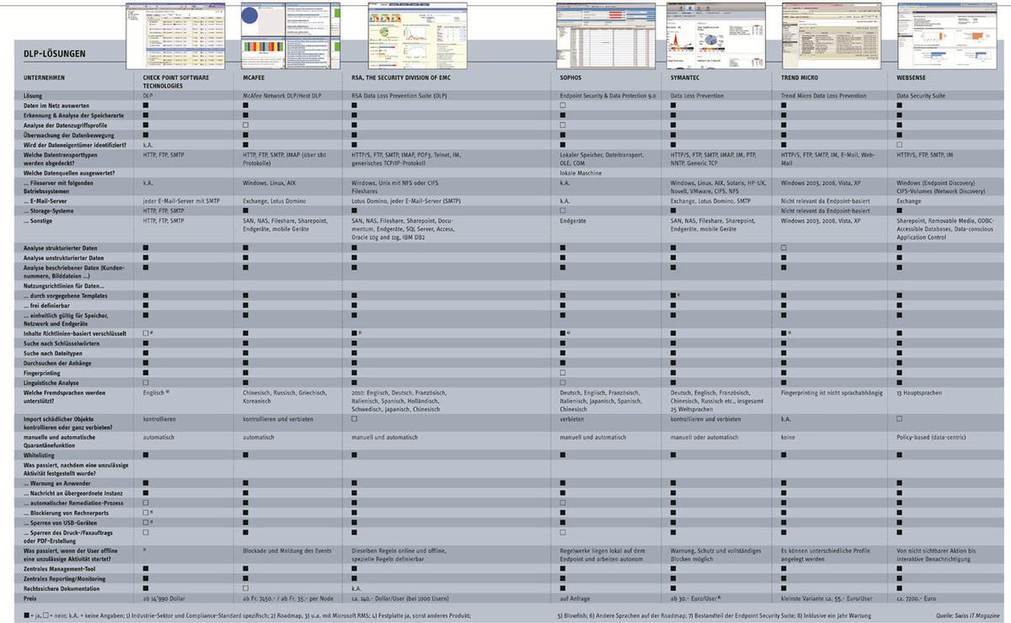Click the 'Data Security Suite' cell
Screen dimensions: 1011x623
tap(923, 96)
